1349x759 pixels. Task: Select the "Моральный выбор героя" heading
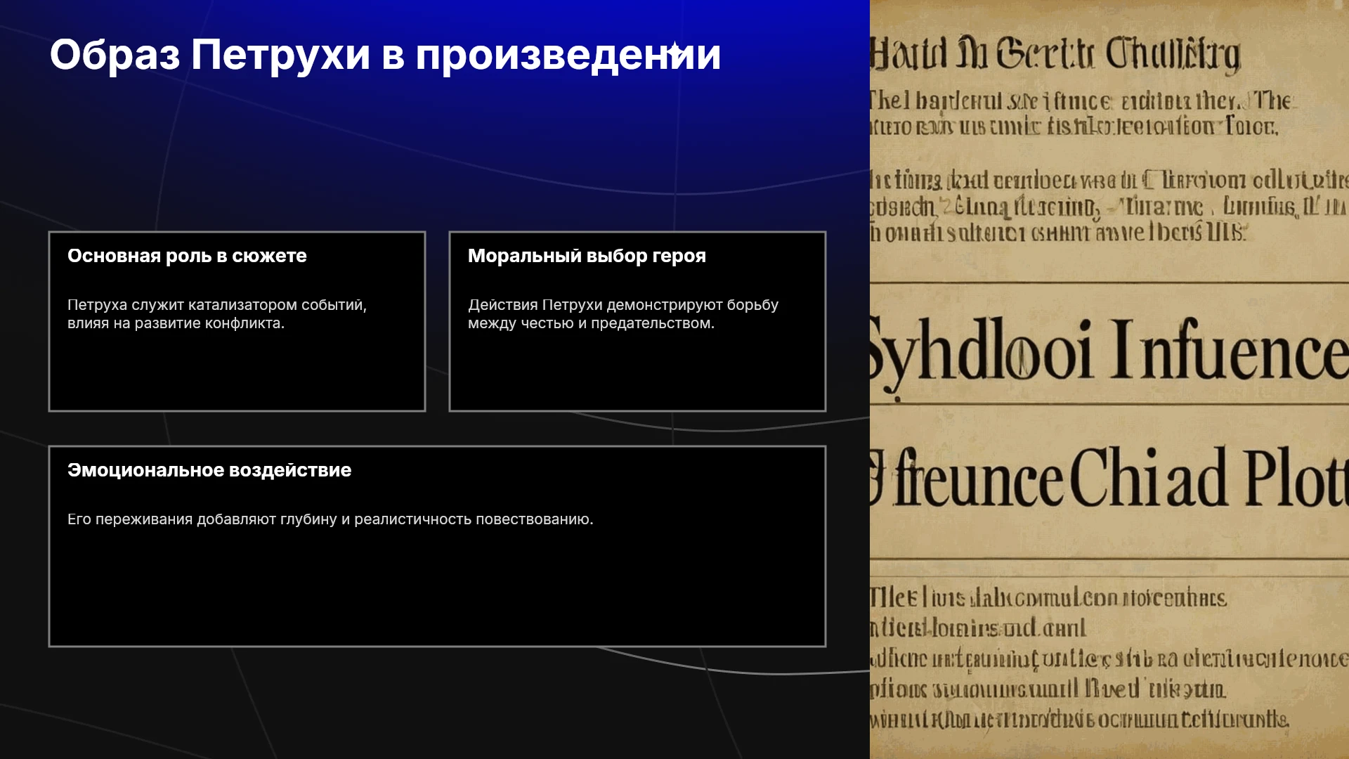click(587, 256)
